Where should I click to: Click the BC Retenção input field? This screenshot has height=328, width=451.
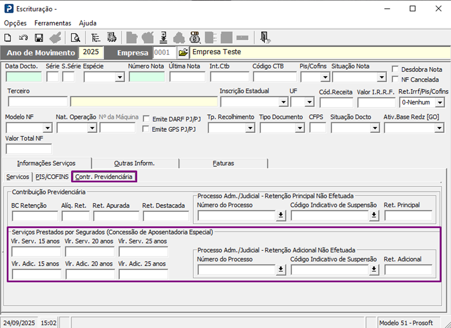click(x=35, y=216)
